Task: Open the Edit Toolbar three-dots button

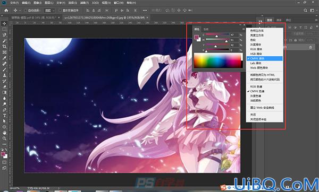Action: tap(4, 144)
